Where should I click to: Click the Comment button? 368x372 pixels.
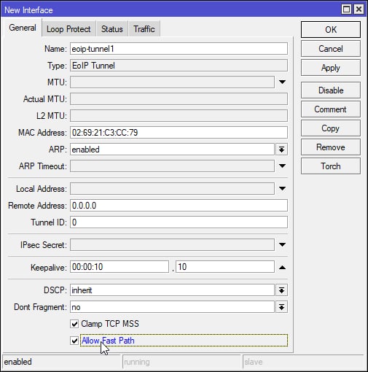[x=331, y=109]
